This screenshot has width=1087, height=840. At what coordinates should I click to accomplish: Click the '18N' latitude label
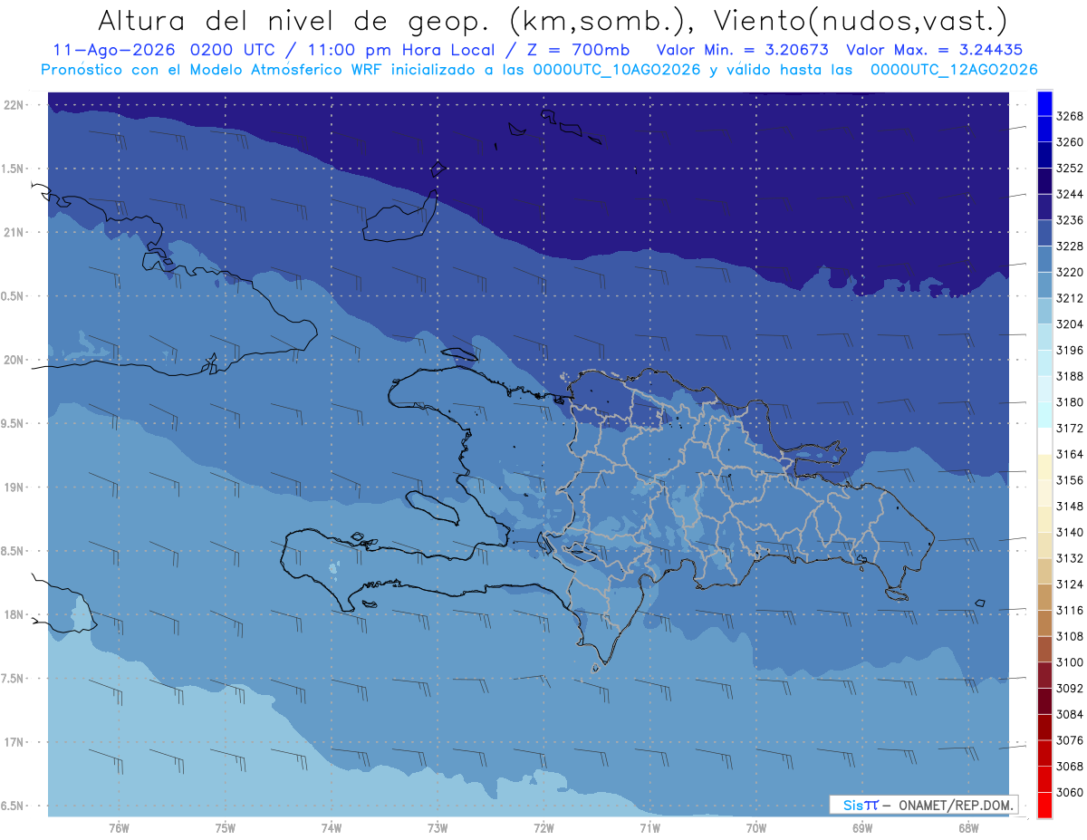point(14,614)
